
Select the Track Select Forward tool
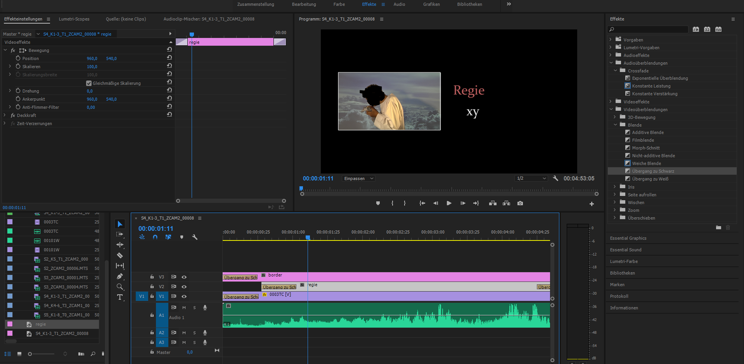tap(119, 234)
